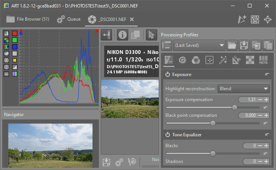The image size is (276, 170).
Task: Click the image info icon
Action: [x=123, y=35]
